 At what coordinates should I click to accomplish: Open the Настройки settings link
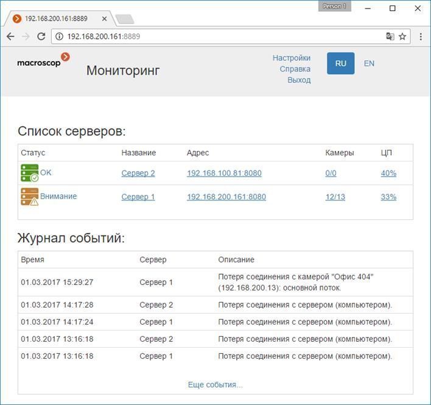pos(291,58)
